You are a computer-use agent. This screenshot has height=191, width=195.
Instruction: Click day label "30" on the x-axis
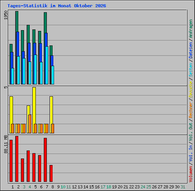177,187
